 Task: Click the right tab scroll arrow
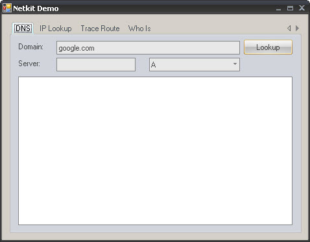point(297,28)
